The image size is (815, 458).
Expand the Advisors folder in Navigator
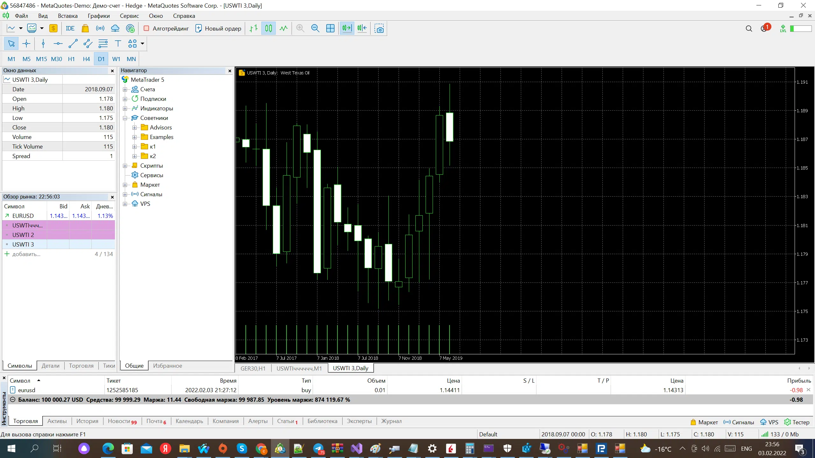pyautogui.click(x=135, y=128)
